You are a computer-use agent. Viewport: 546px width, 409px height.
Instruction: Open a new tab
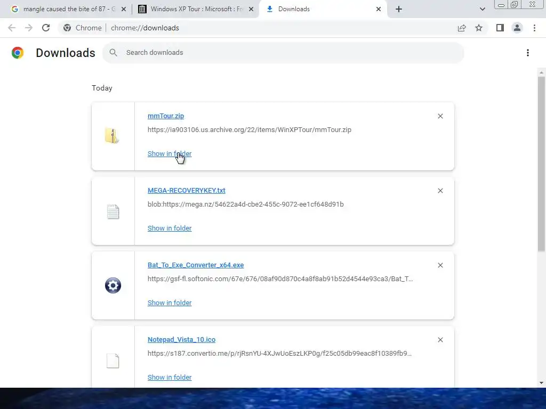pyautogui.click(x=399, y=9)
